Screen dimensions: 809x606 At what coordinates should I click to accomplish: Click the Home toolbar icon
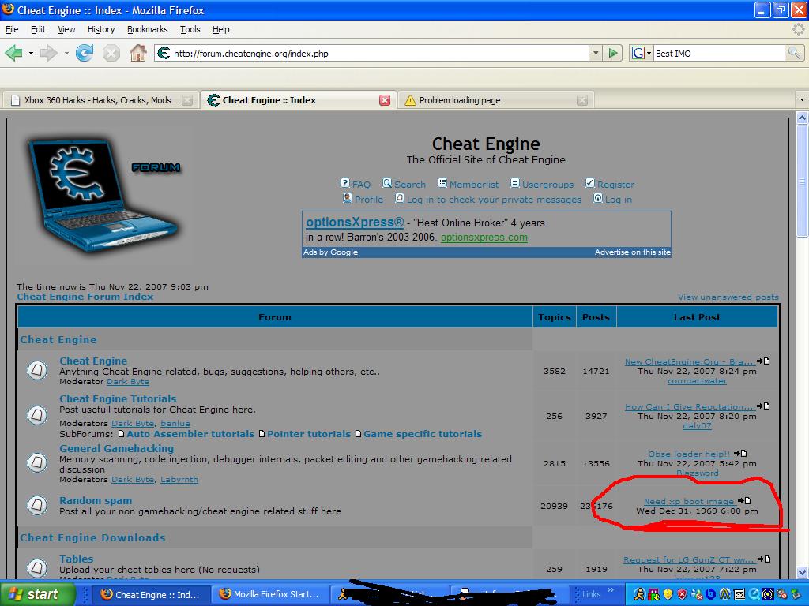[x=137, y=54]
